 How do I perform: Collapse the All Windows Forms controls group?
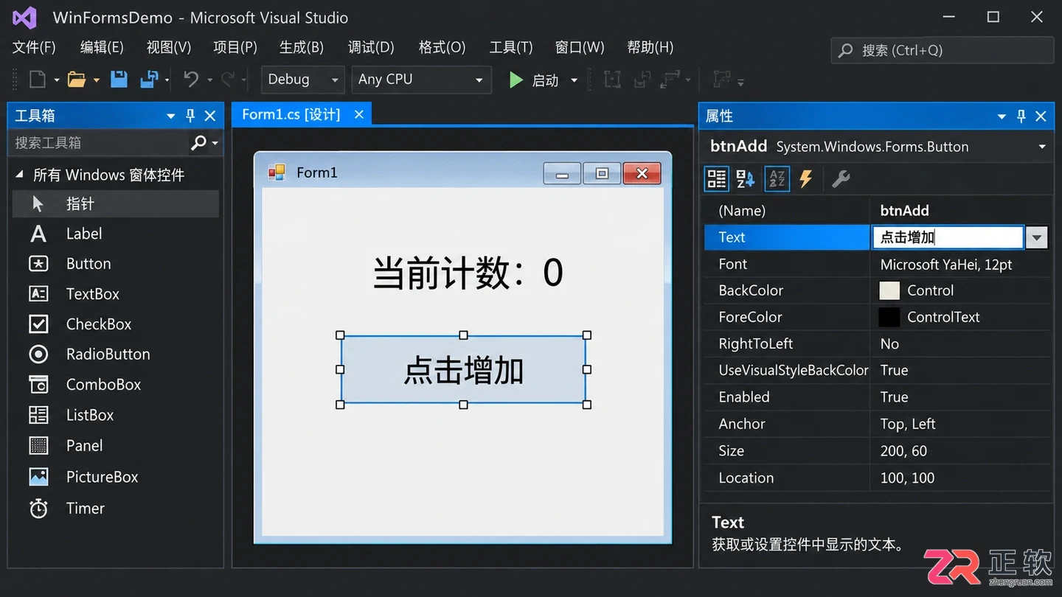point(20,175)
